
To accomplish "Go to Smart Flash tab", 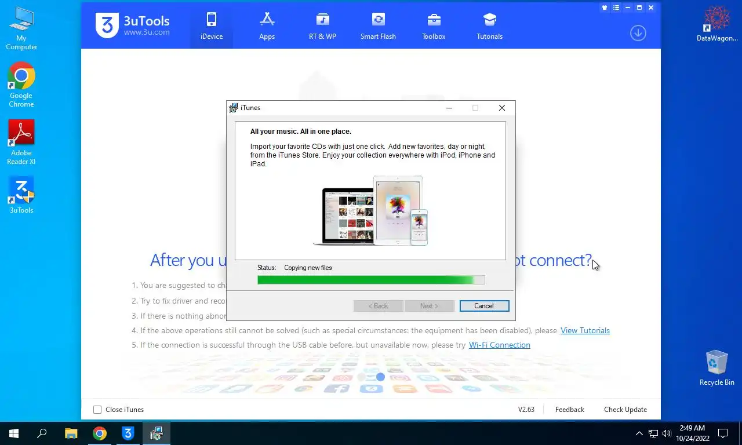I will [x=378, y=26].
